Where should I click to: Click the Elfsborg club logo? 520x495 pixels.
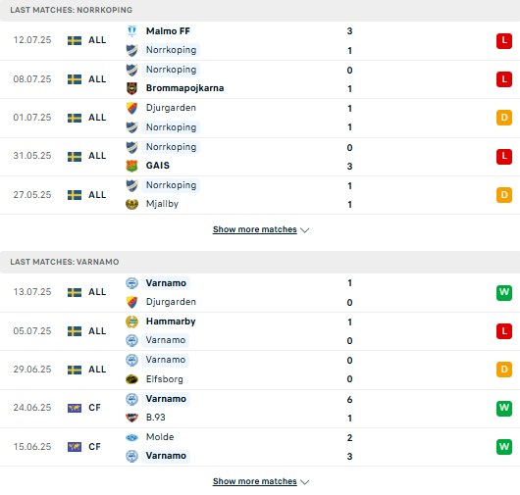click(x=132, y=379)
